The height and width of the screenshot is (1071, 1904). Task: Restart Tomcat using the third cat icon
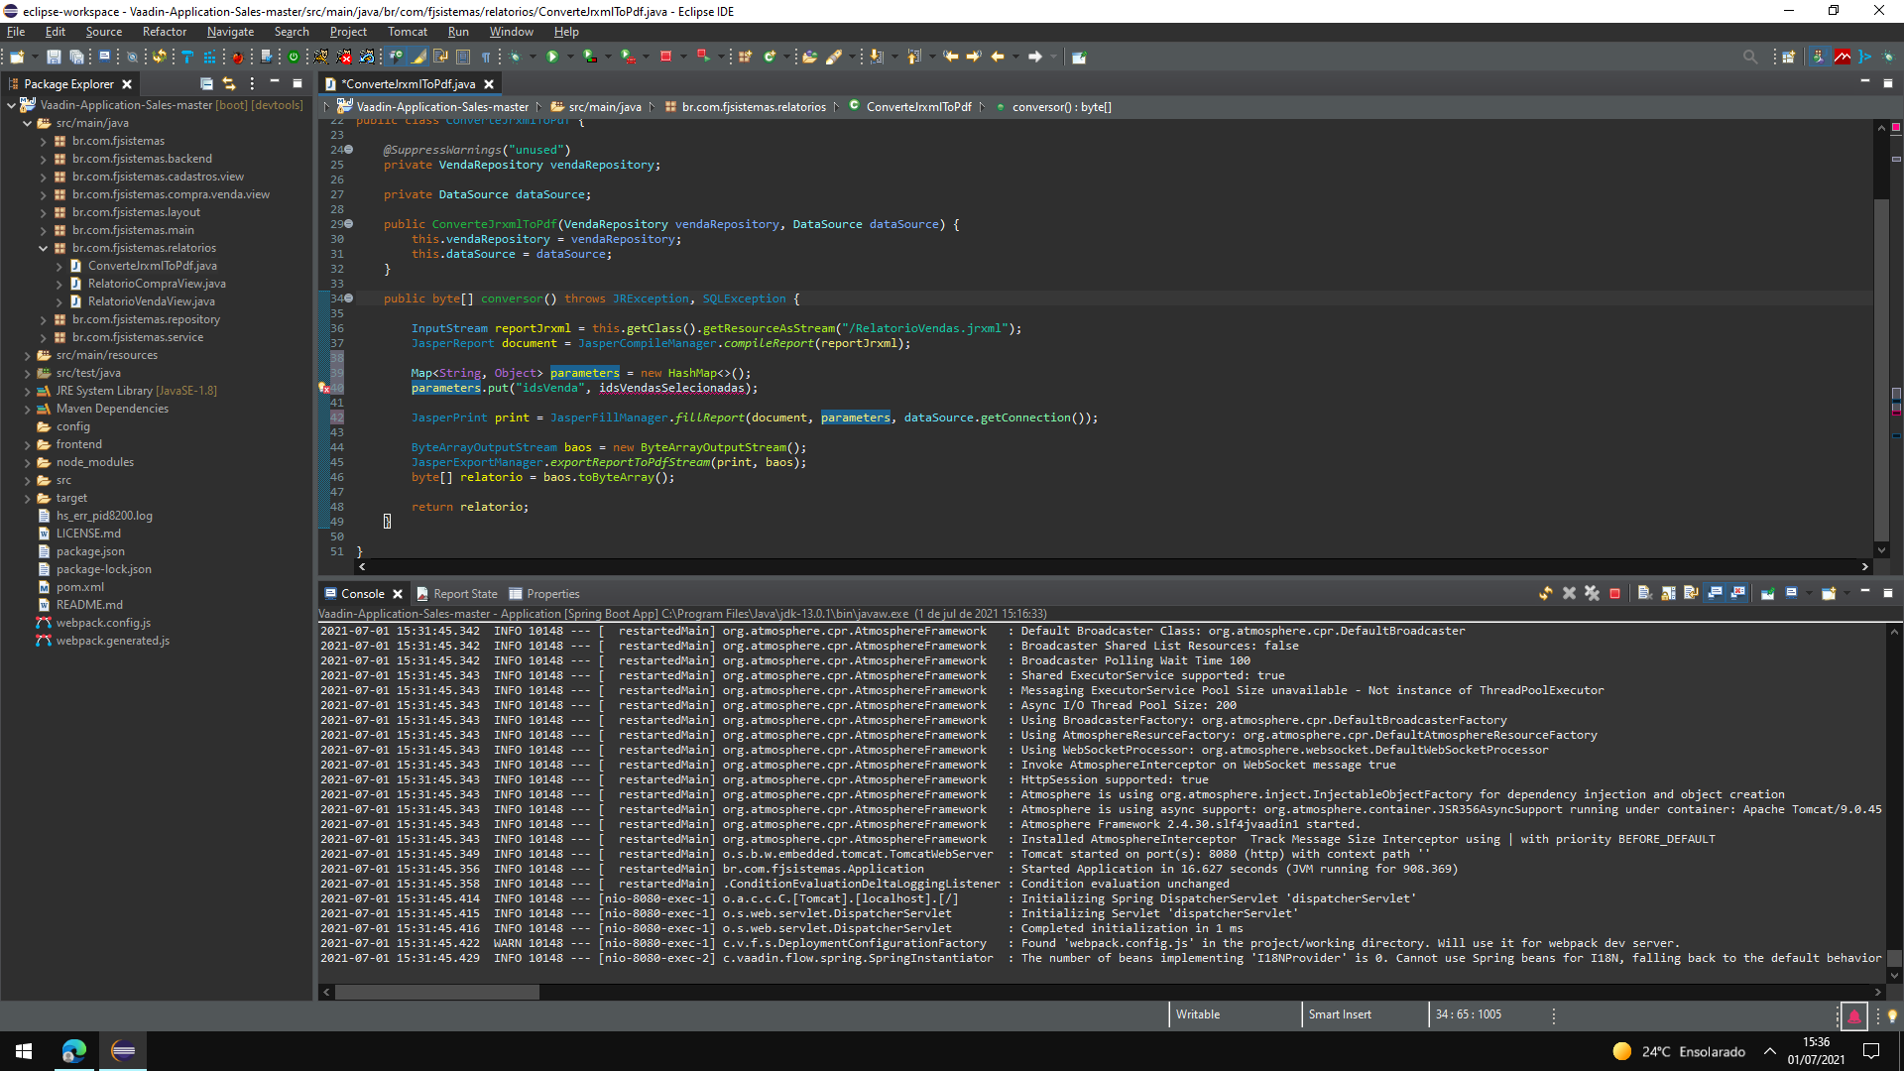[367, 57]
